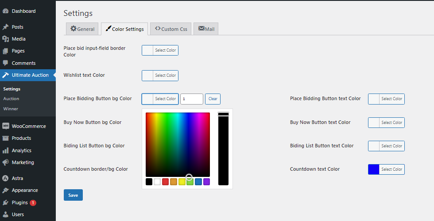Open the General settings tab

[82, 29]
